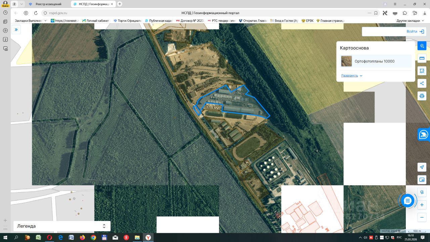
Task: Open the browser main hamburger menu
Action: tap(396, 4)
